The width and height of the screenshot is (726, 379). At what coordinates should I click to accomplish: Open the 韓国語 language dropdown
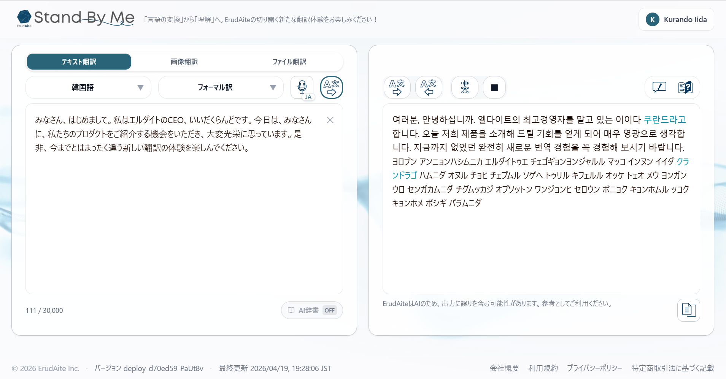tap(88, 87)
